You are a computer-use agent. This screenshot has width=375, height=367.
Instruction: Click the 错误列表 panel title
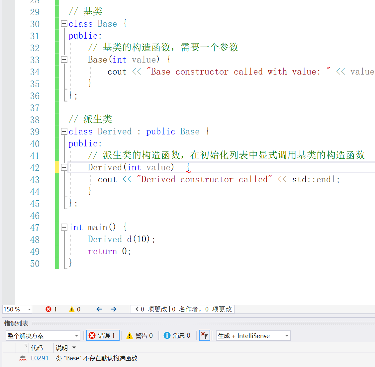pyautogui.click(x=16, y=323)
